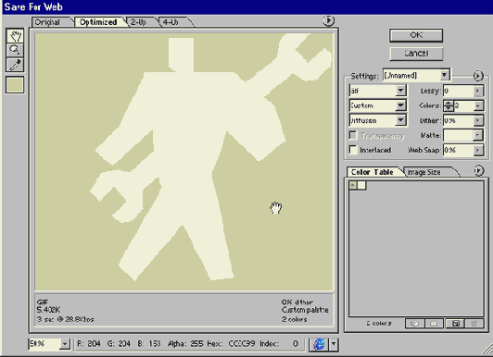Click the OK button
This screenshot has width=493, height=357.
(x=416, y=35)
